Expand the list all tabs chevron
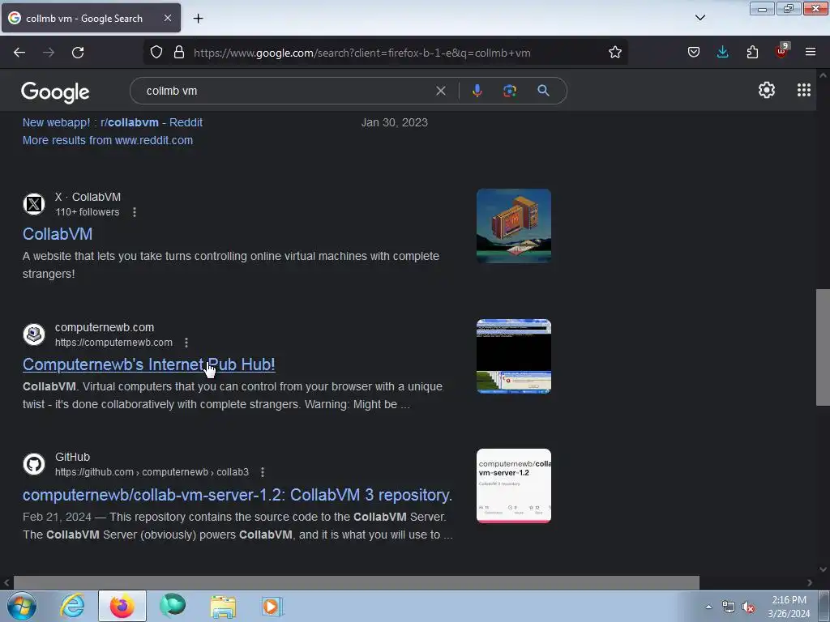 [x=700, y=18]
